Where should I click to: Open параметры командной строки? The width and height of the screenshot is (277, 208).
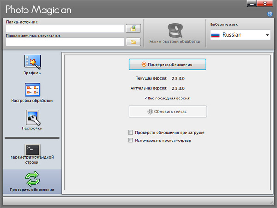(x=32, y=150)
